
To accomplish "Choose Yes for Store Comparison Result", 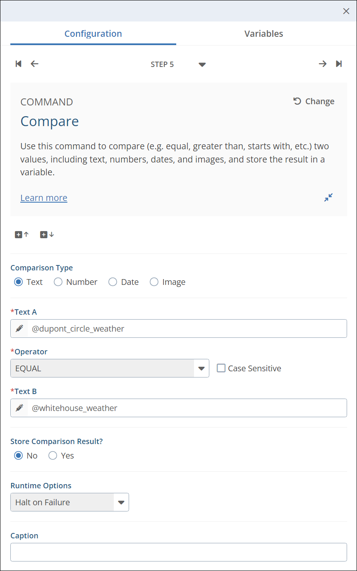I will coord(53,456).
